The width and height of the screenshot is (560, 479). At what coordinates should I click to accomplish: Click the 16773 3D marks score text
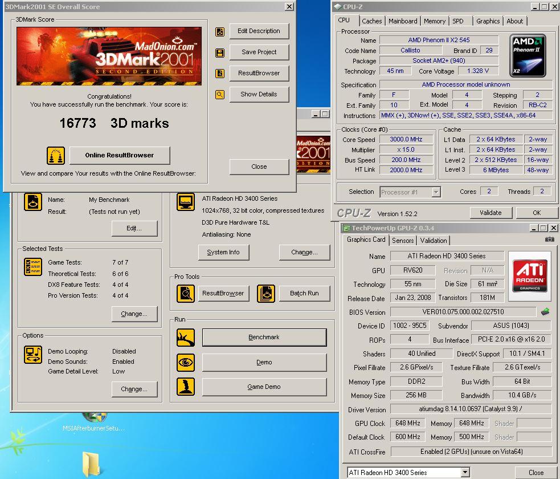tap(115, 123)
